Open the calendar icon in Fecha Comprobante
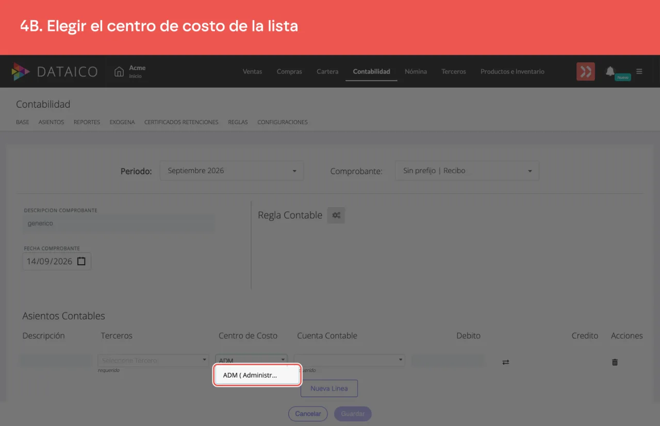This screenshot has width=660, height=426. tap(81, 261)
